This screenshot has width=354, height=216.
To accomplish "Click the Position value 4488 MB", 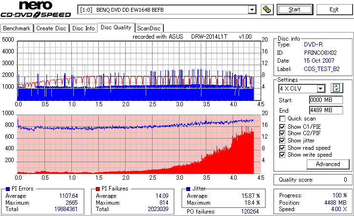I will click(335, 203).
